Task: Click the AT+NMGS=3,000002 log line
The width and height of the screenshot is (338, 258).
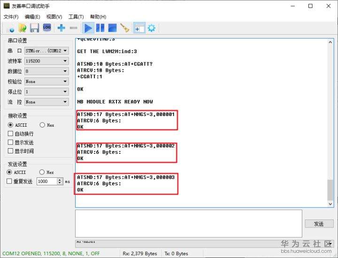Action: 126,146
